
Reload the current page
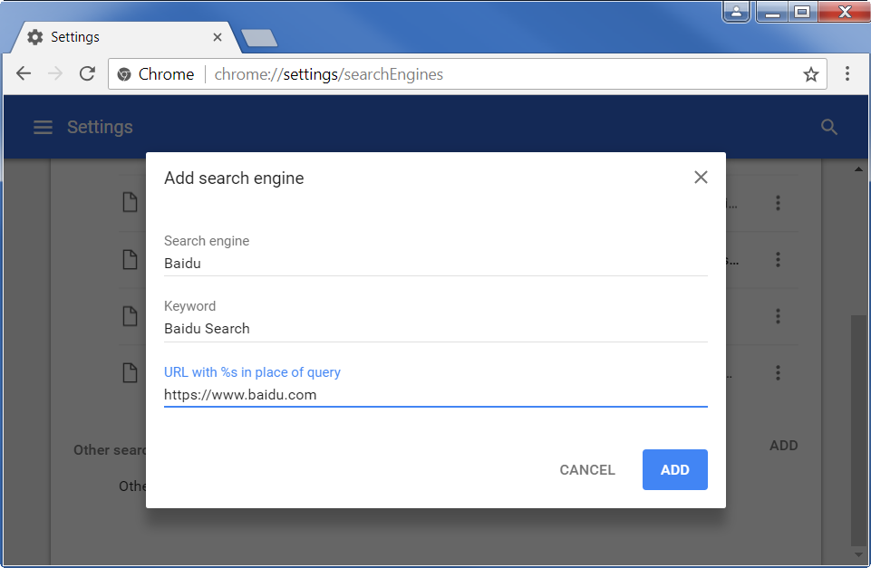(x=87, y=74)
